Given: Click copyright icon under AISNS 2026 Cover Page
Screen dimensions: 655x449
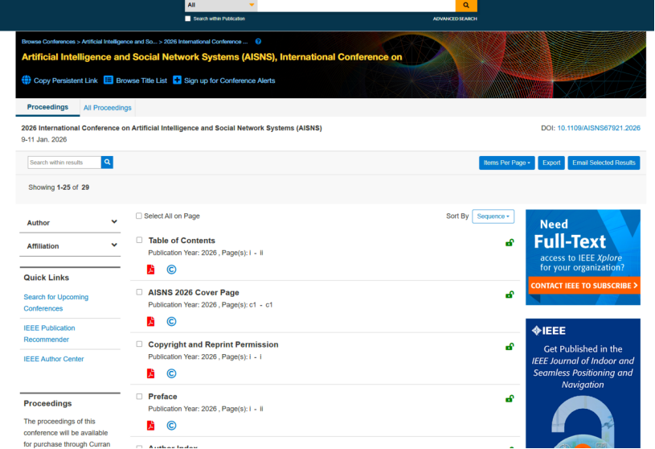Looking at the screenshot, I should [x=171, y=322].
